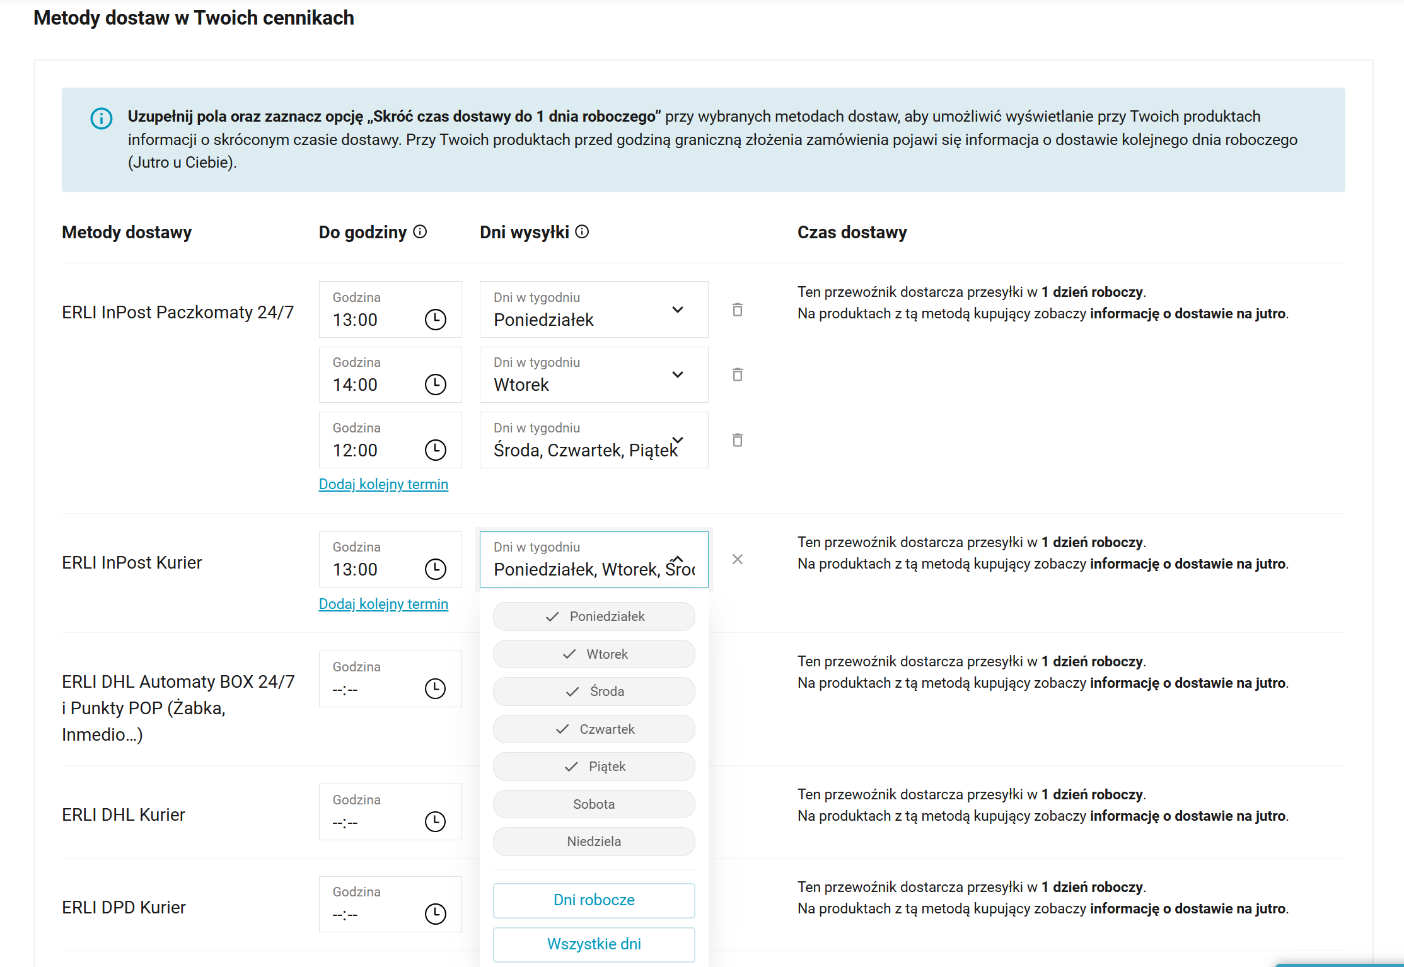Click clock icon in ERLI DPD Kurier field
This screenshot has height=967, width=1404.
(x=435, y=913)
